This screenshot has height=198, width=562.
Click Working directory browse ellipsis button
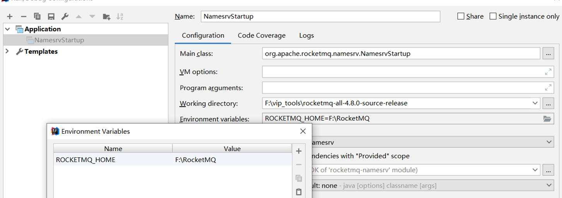coord(548,103)
